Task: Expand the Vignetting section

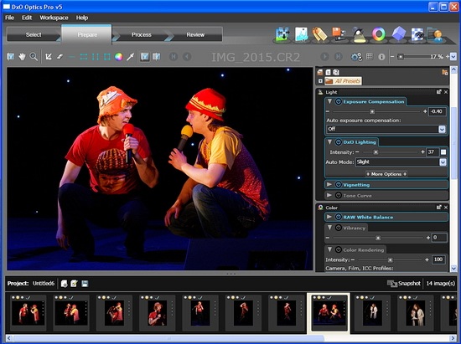Action: click(329, 184)
